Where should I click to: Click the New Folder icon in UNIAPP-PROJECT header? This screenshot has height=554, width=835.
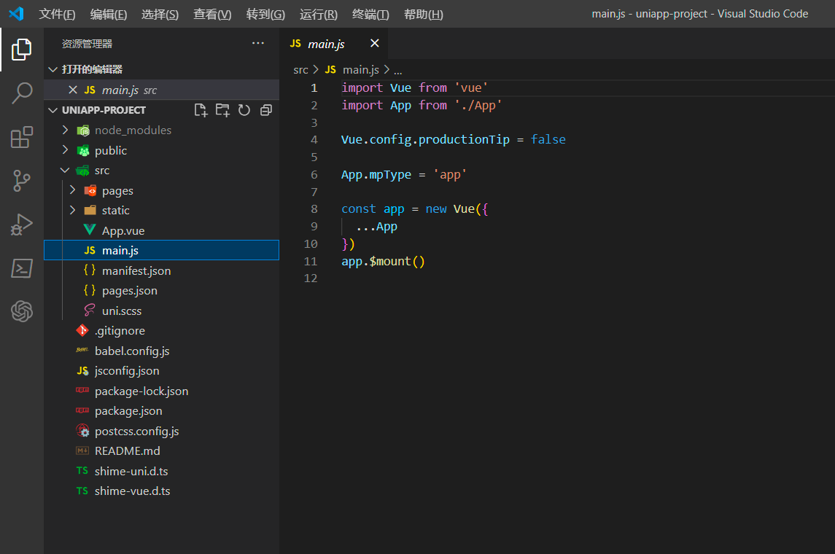pos(222,110)
